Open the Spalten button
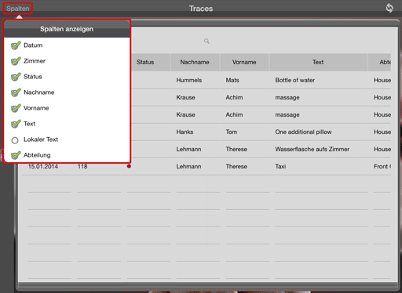Image resolution: width=402 pixels, height=293 pixels. coord(18,9)
